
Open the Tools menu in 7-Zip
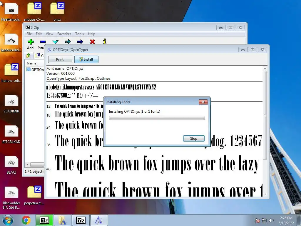click(x=79, y=34)
